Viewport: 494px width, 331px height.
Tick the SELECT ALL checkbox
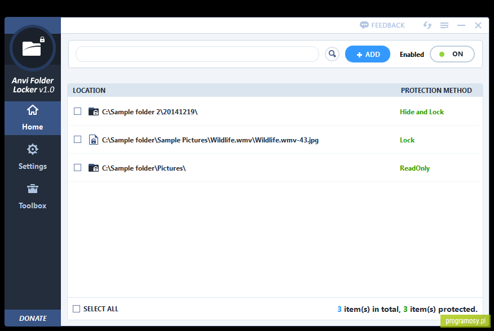click(x=76, y=308)
